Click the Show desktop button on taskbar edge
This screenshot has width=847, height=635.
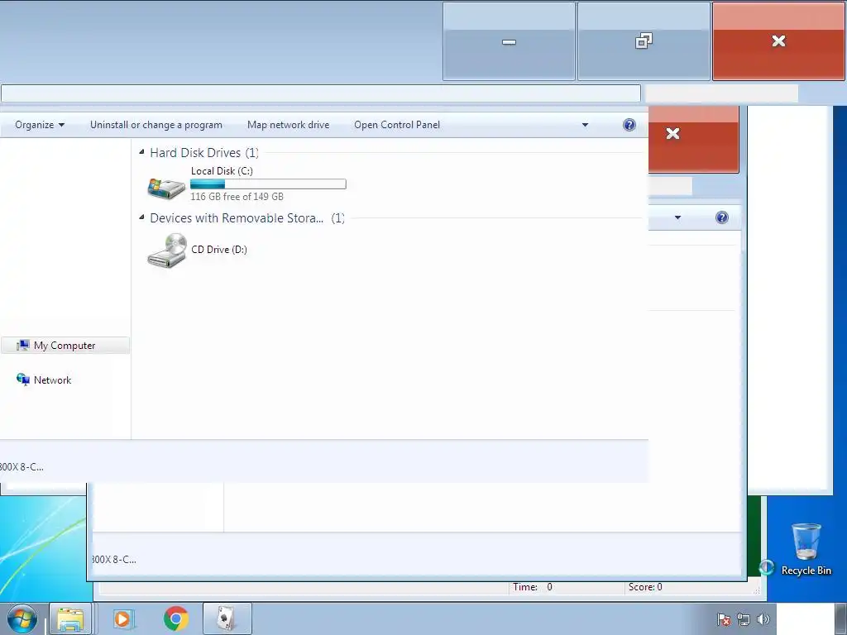[840, 618]
